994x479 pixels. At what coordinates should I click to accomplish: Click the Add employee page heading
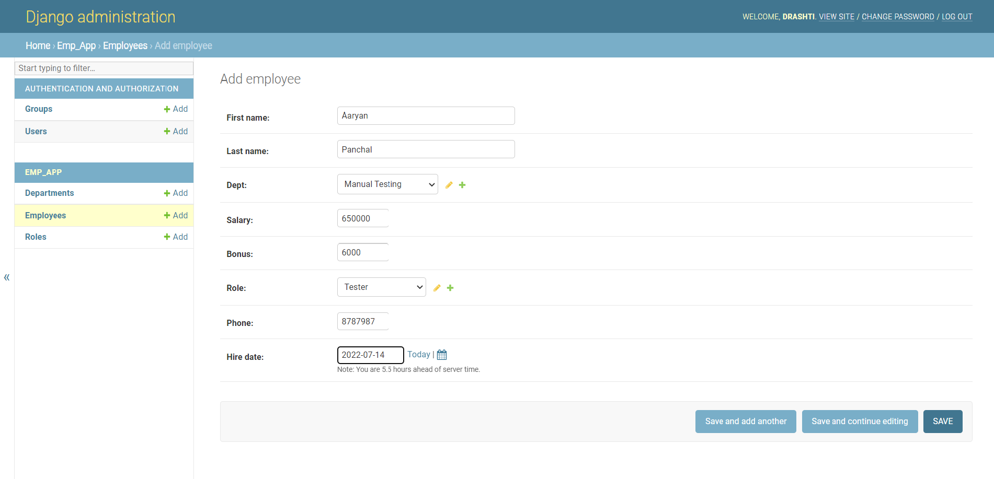pyautogui.click(x=260, y=79)
